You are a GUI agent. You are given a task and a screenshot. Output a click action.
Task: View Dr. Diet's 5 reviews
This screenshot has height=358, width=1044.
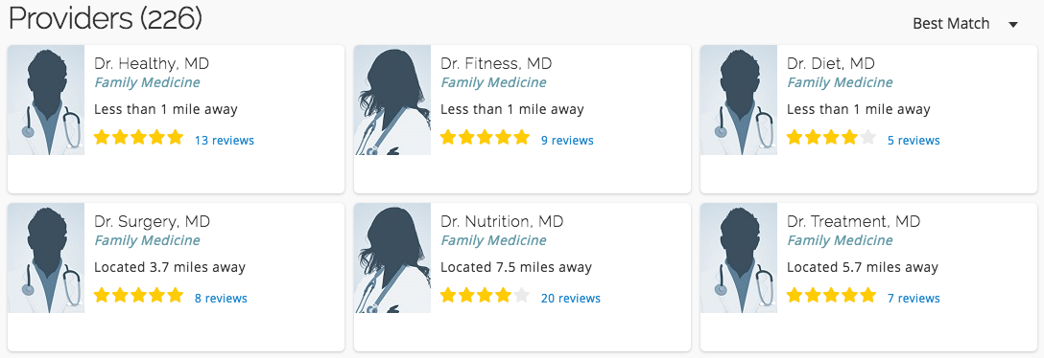(x=913, y=140)
